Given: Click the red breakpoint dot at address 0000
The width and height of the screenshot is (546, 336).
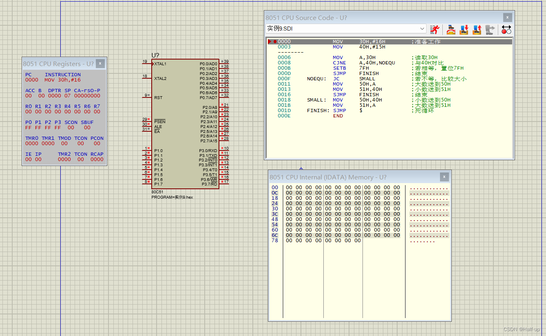Looking at the screenshot, I should pos(275,42).
